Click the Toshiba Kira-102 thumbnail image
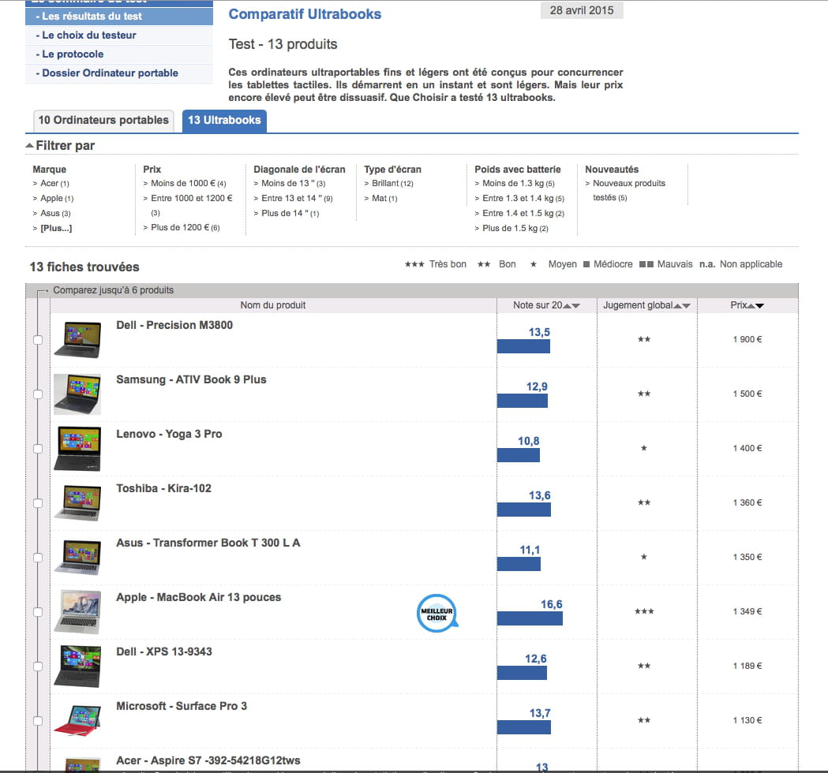Viewport: 828px width, 773px height. coord(77,503)
